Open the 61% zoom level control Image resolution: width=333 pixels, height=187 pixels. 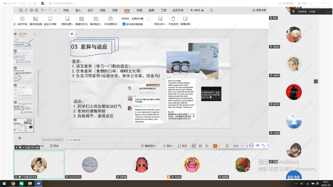pyautogui.click(x=236, y=146)
